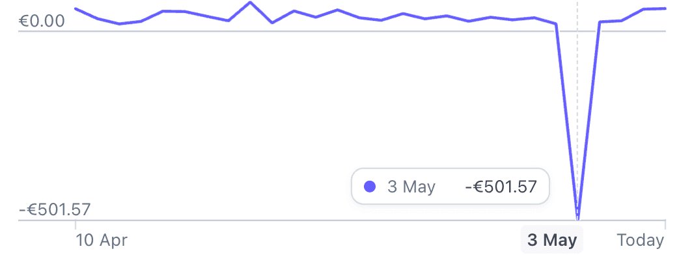Click the €0.00 y-axis label
Image resolution: width=694 pixels, height=264 pixels.
[x=42, y=21]
